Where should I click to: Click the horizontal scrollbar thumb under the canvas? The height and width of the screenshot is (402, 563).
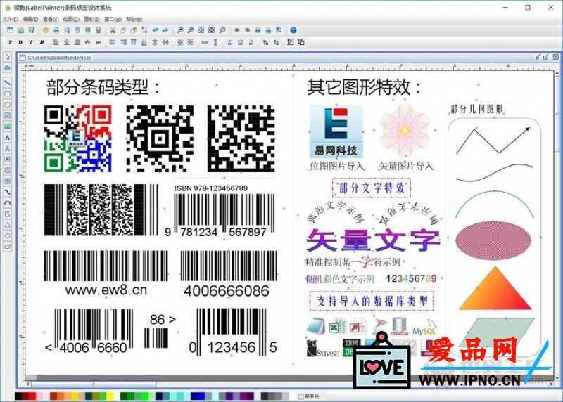(94, 384)
